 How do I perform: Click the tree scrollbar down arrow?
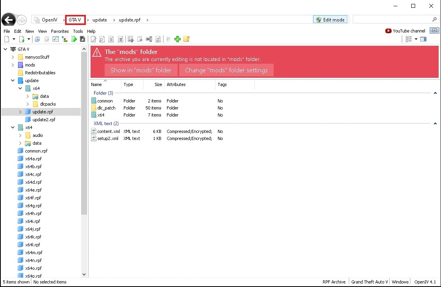point(84,274)
